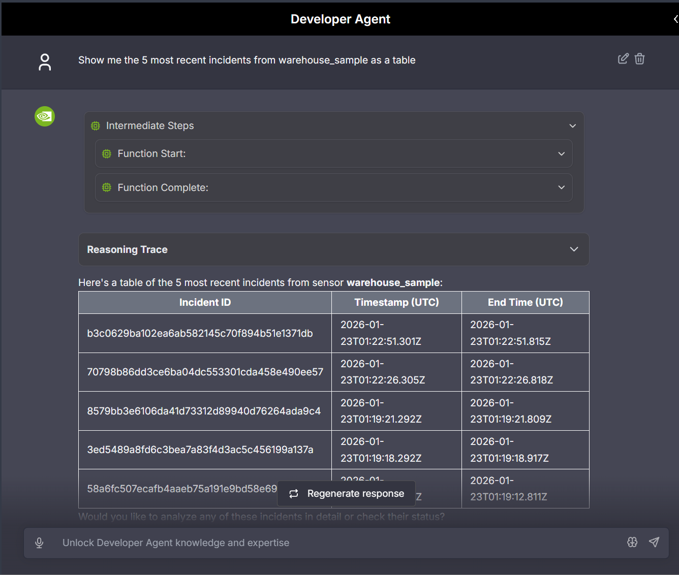Viewport: 679px width, 575px height.
Task: Open the Reasoning Trace panel
Action: click(x=574, y=249)
